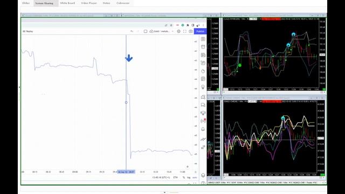Click the green extension icon in browser
The height and width of the screenshot is (194, 345).
click(183, 25)
